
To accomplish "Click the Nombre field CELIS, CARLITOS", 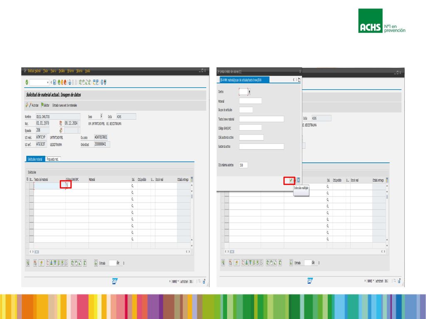I will (x=58, y=117).
